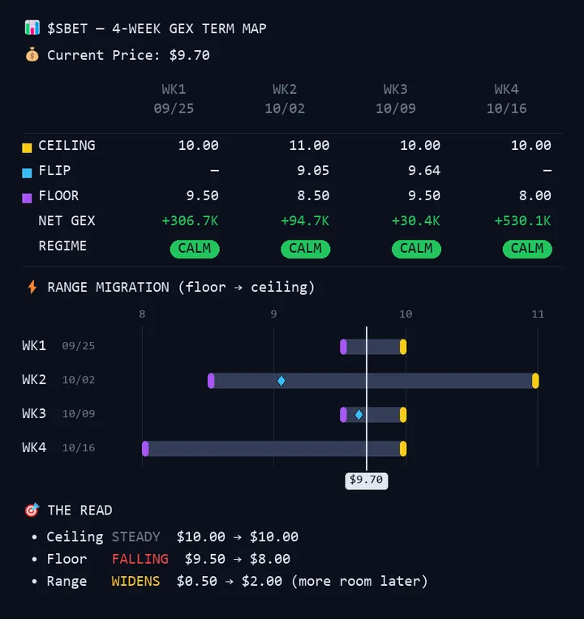
Task: Click the WK2 10/02 column header
Action: point(285,99)
